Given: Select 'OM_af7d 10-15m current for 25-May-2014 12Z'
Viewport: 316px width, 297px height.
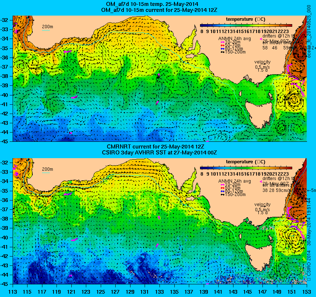Looking at the screenshot, I should [159, 10].
